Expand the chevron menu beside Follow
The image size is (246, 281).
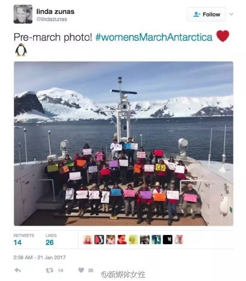pos(231,14)
